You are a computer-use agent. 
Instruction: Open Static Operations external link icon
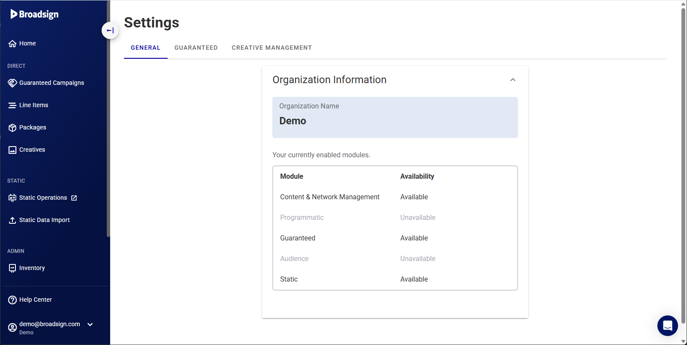click(74, 198)
